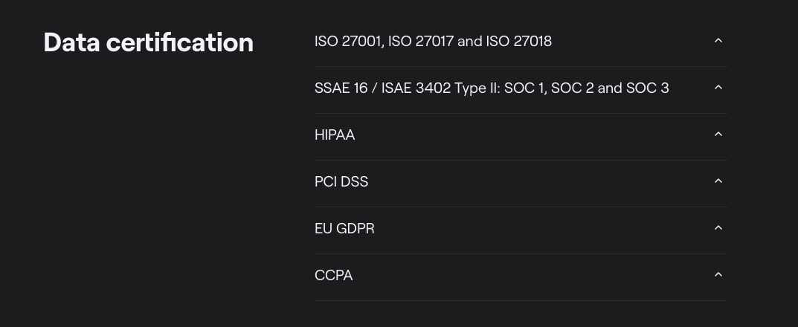Toggle the HIPAA row chevron arrow
Image resolution: width=798 pixels, height=327 pixels.
[x=718, y=135]
